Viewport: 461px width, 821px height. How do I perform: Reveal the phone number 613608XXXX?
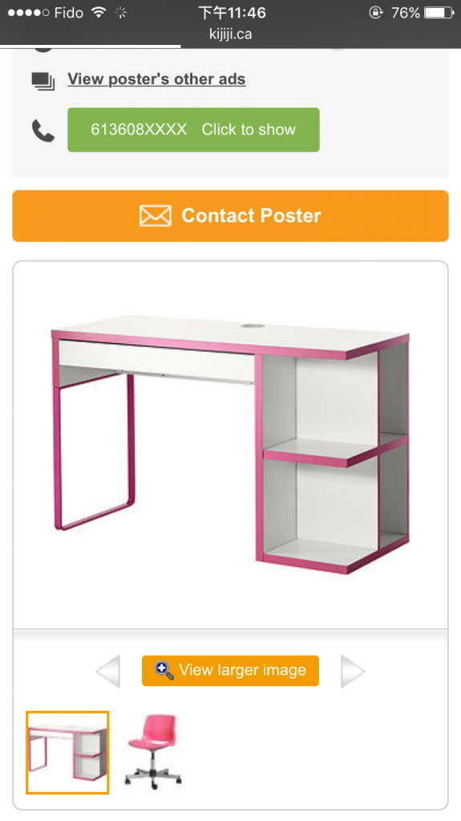tap(193, 130)
